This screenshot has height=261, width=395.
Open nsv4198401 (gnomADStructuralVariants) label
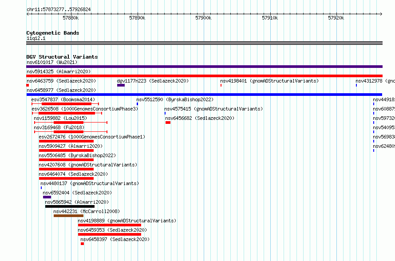[269, 81]
